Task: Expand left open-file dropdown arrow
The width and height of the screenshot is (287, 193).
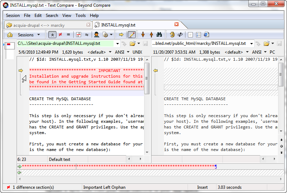Action: [x=139, y=44]
